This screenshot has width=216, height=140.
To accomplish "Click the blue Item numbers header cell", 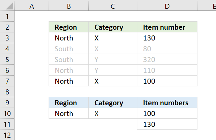I will click(x=167, y=103).
